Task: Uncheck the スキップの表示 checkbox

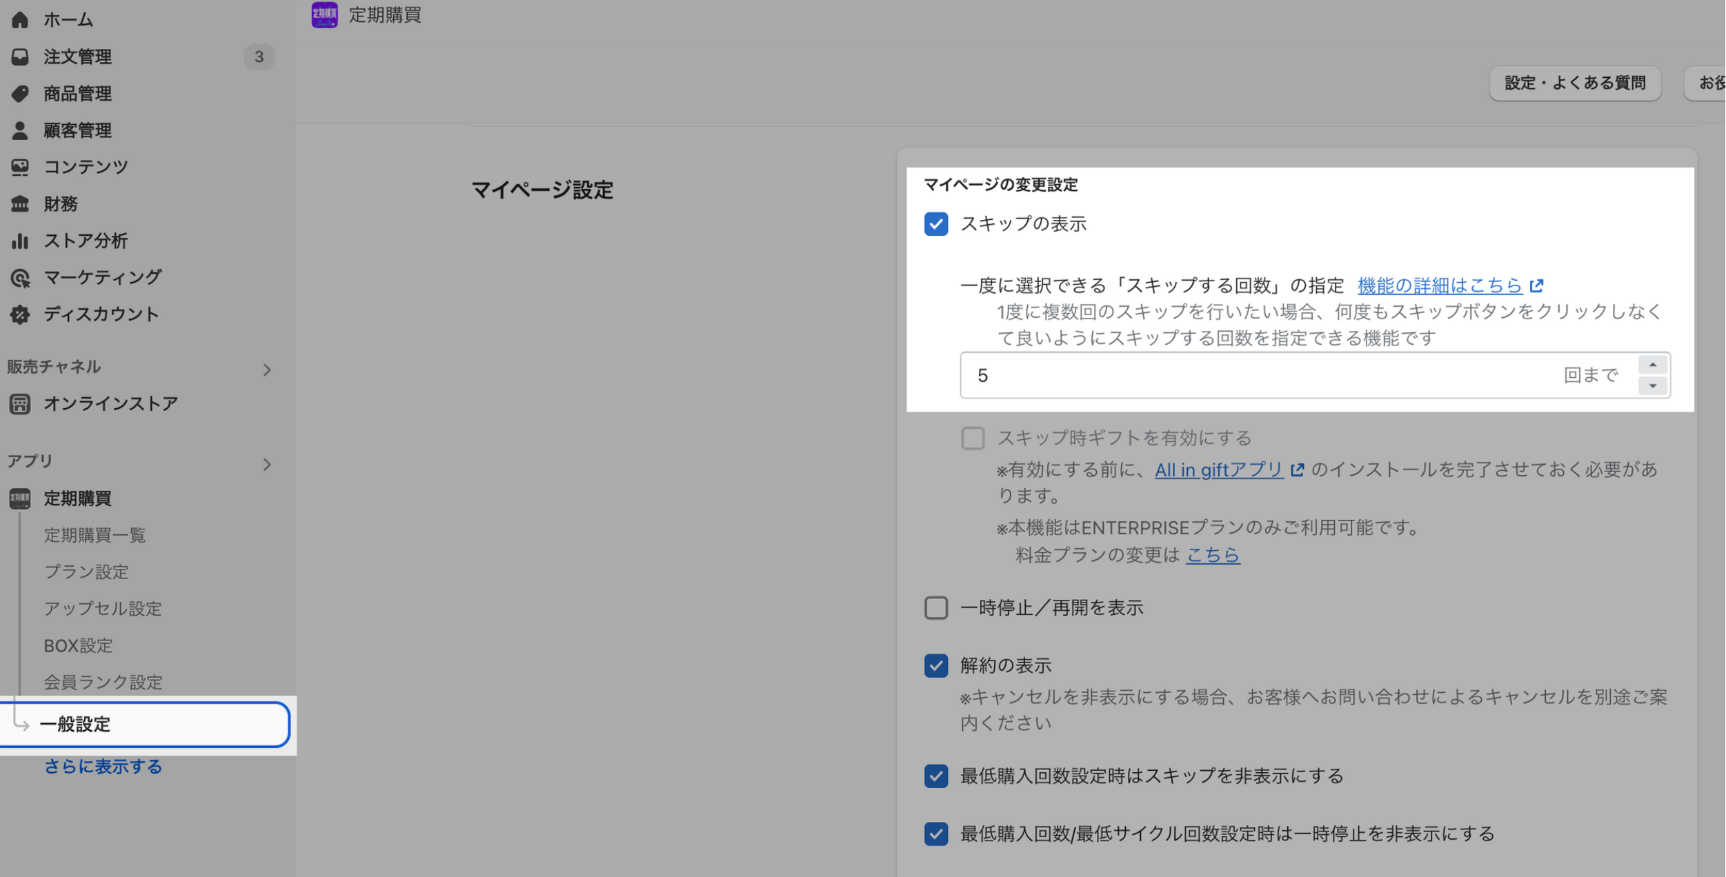Action: [935, 224]
